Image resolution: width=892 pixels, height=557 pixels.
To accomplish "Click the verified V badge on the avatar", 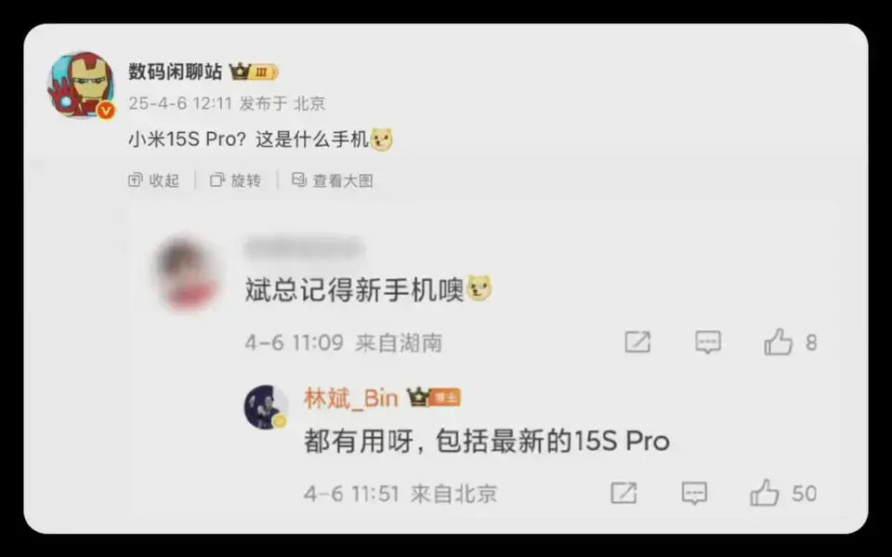I will coord(106,110).
